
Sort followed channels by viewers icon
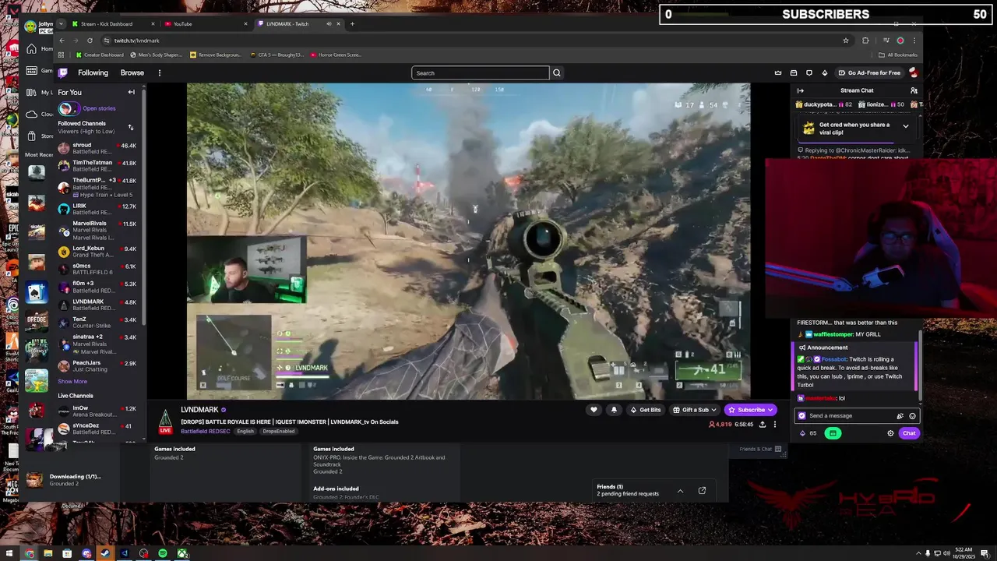click(x=130, y=127)
